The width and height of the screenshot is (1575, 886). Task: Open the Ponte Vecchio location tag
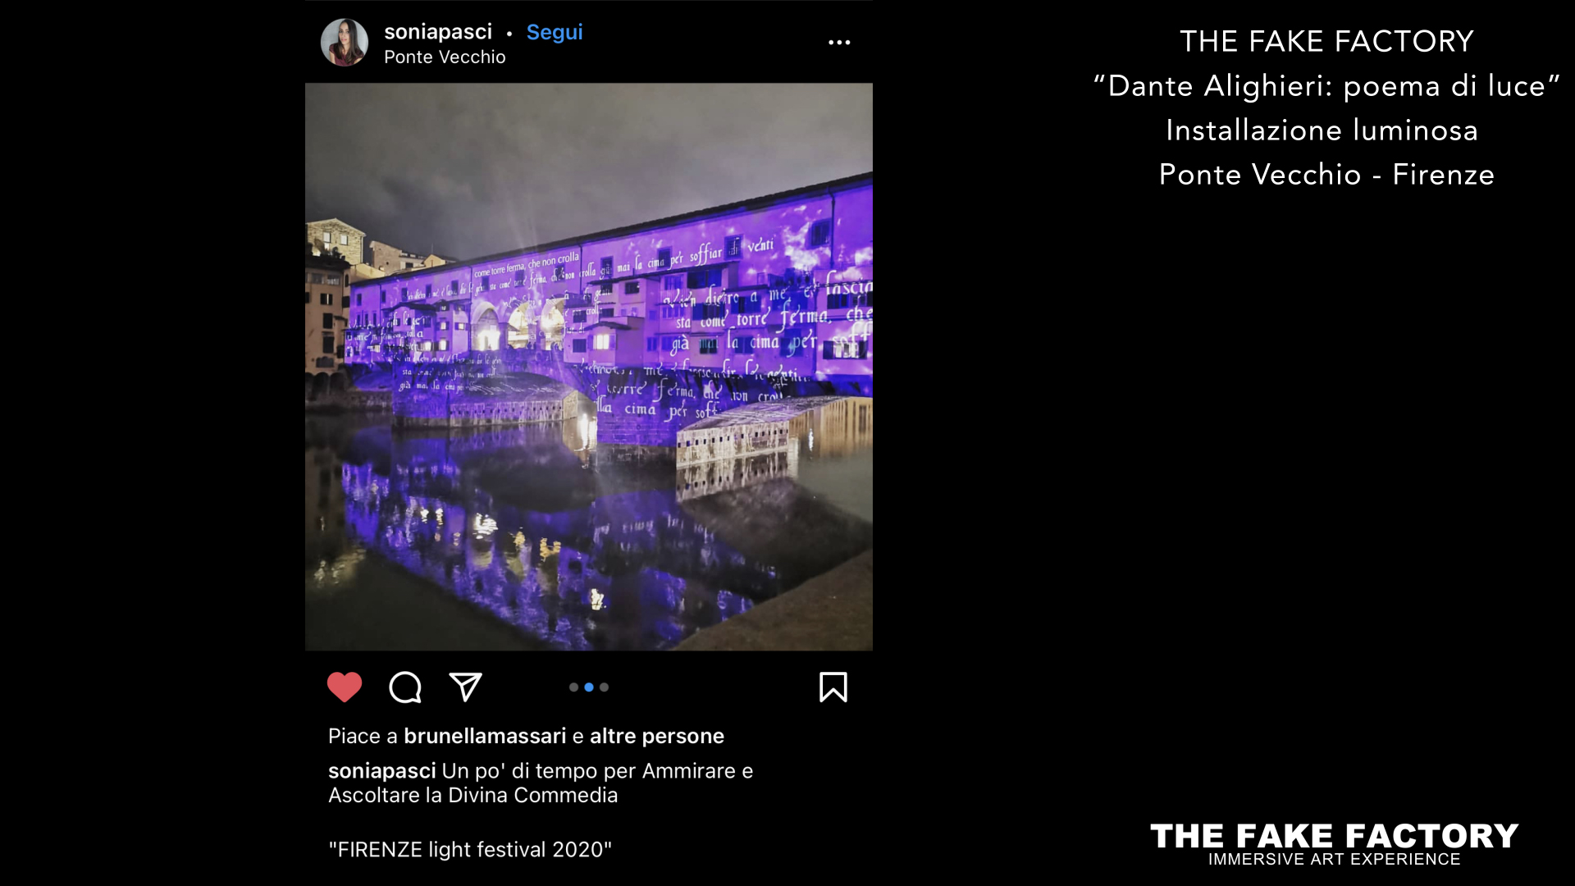[x=445, y=57]
